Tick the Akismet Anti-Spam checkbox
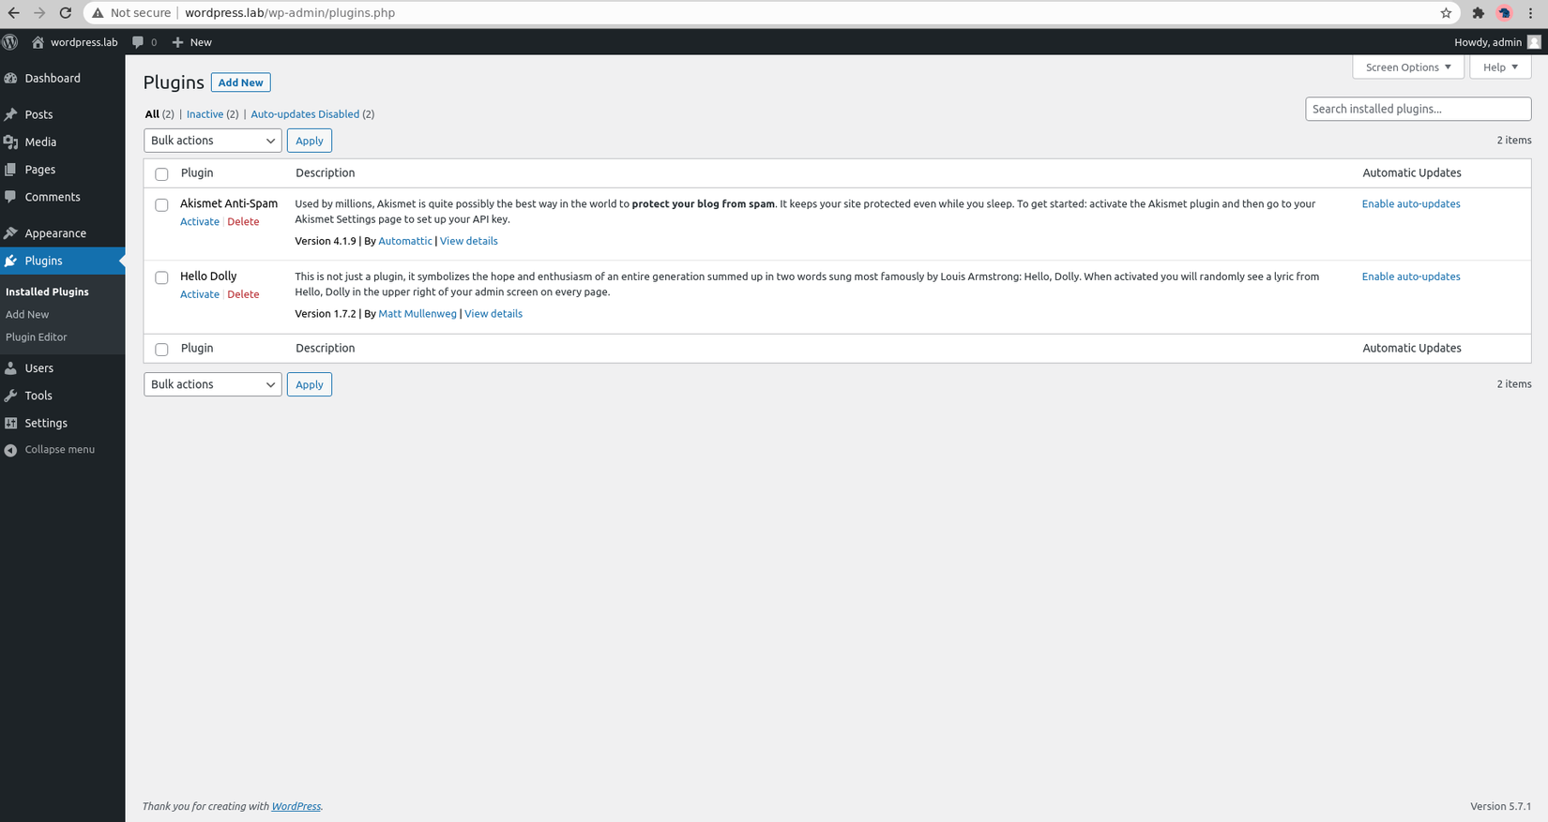 click(x=161, y=204)
